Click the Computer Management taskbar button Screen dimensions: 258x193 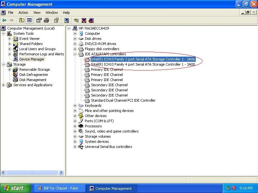coord(112,188)
